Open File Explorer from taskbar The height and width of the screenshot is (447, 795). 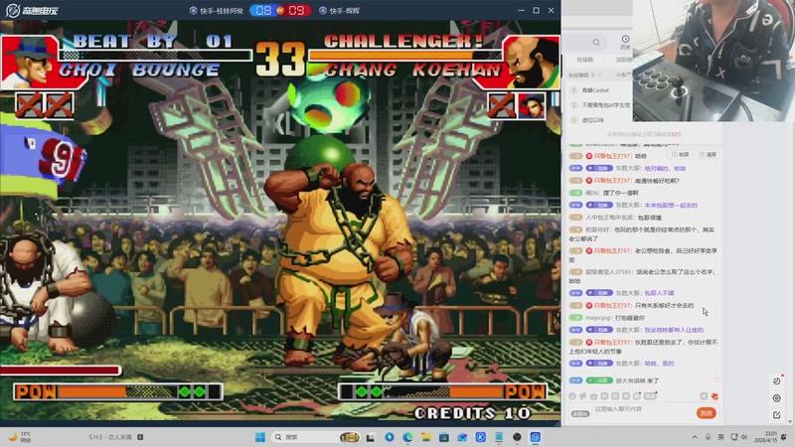426,437
